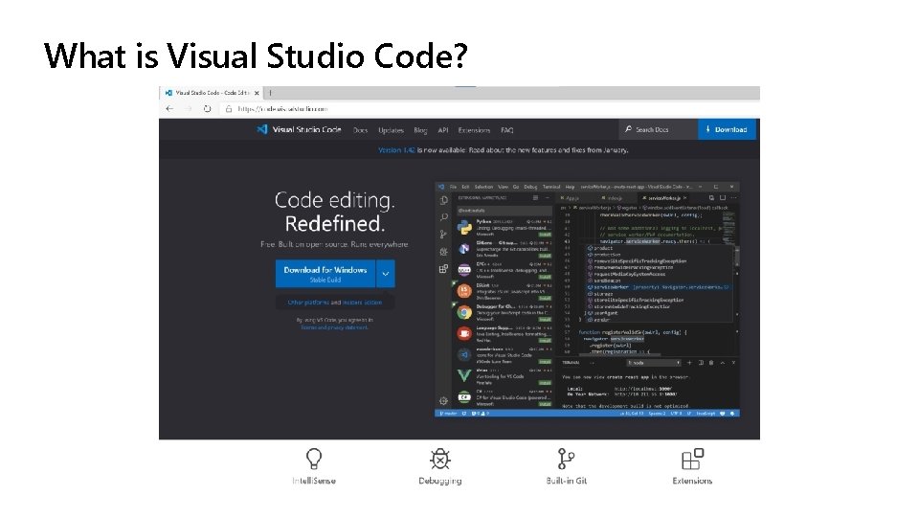The height and width of the screenshot is (517, 919).
Task: Click the IntelliSense lightbulb icon
Action: point(314,459)
